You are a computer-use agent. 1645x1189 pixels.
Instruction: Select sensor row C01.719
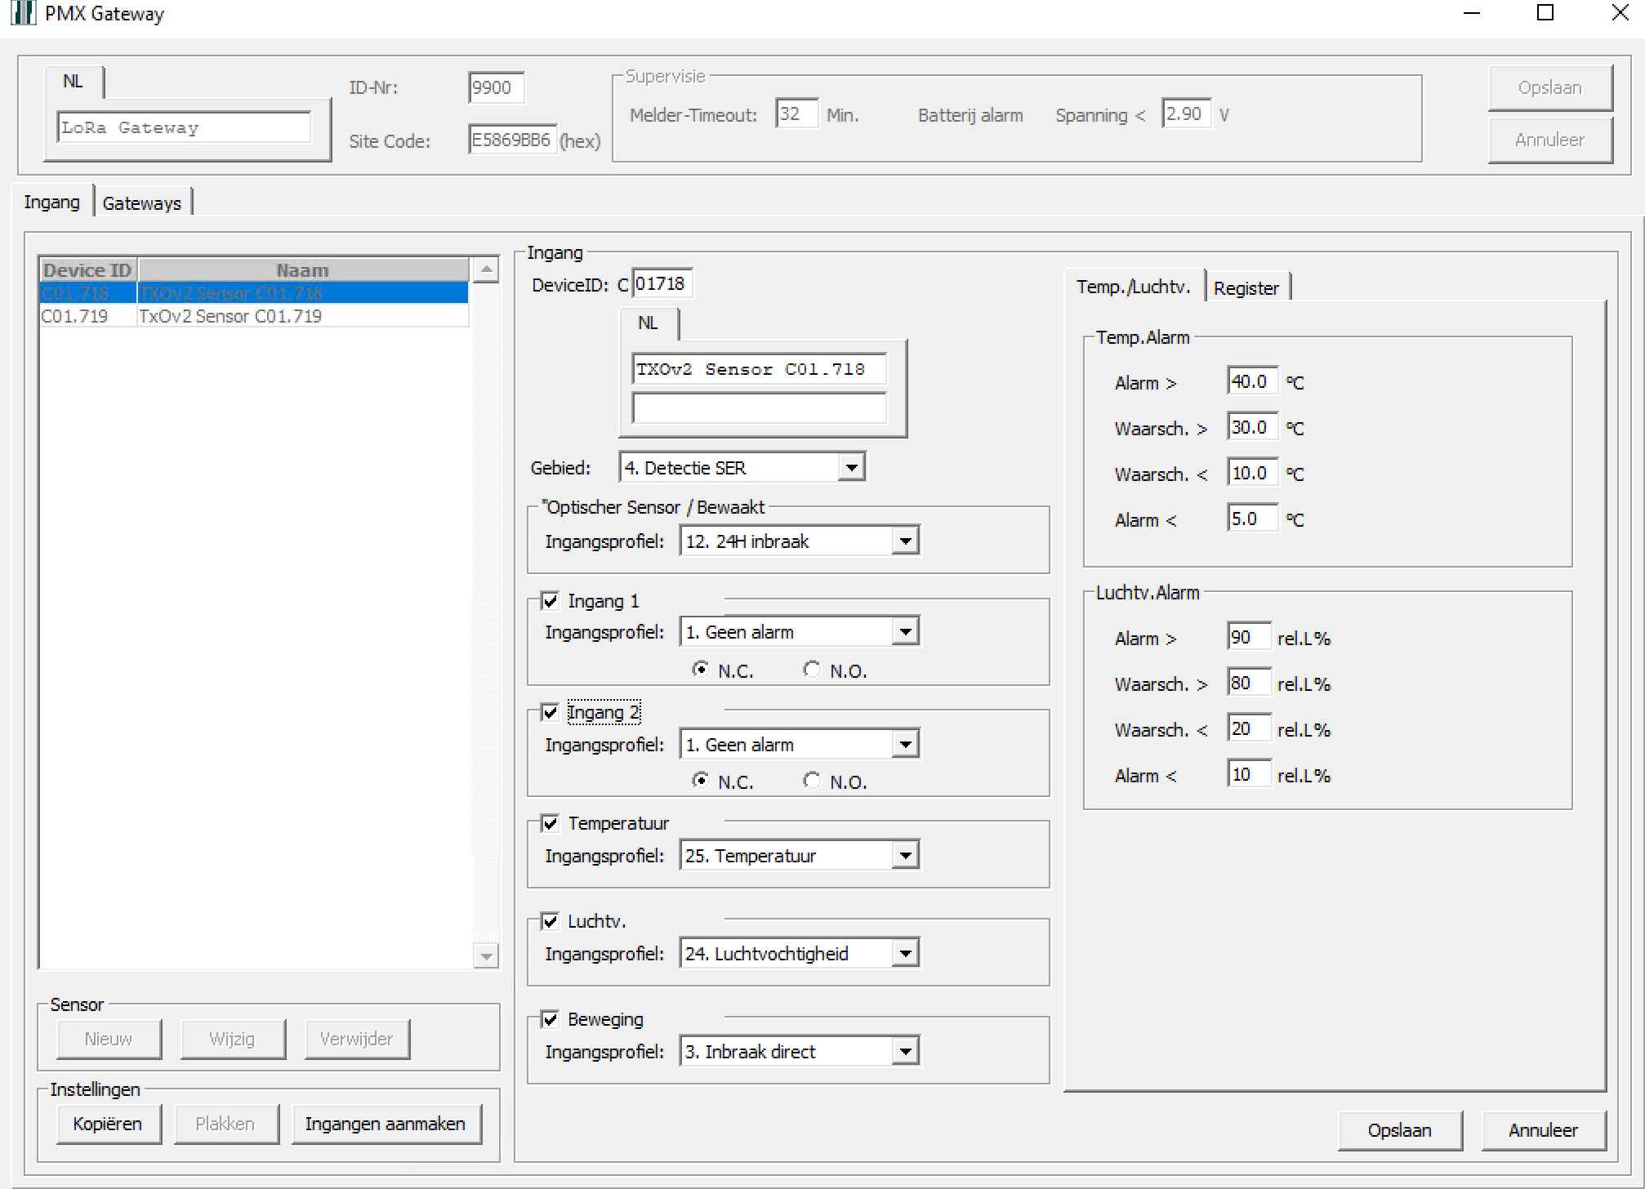(229, 316)
